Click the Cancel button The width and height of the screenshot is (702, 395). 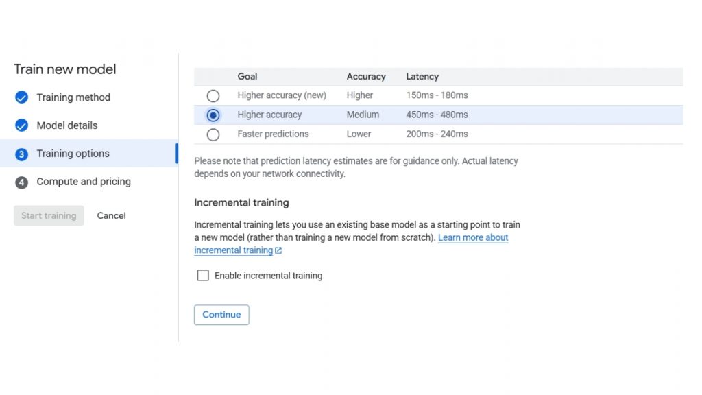click(x=111, y=215)
